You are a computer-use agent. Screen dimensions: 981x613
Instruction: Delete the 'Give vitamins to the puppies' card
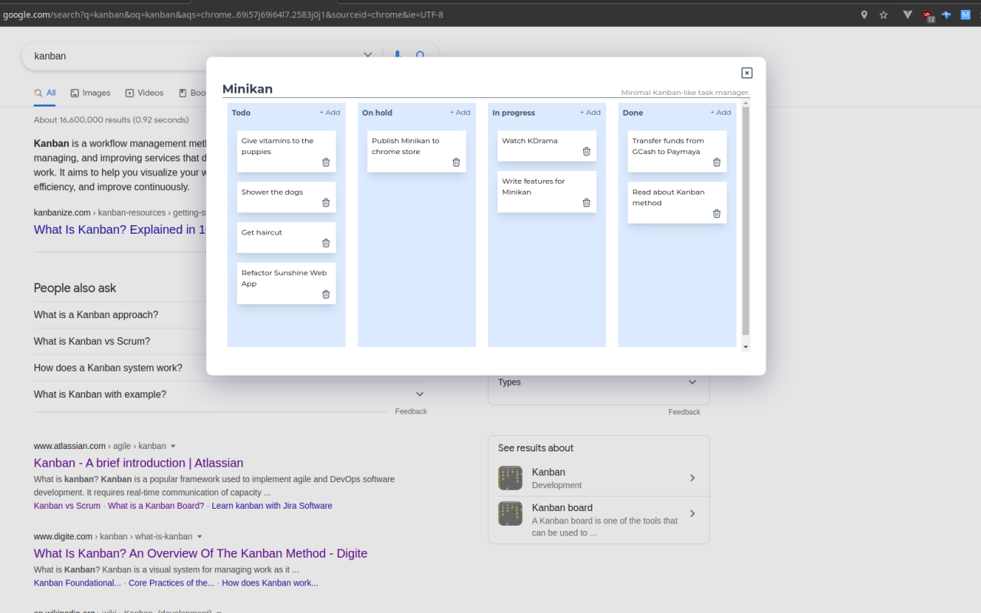[x=326, y=162]
